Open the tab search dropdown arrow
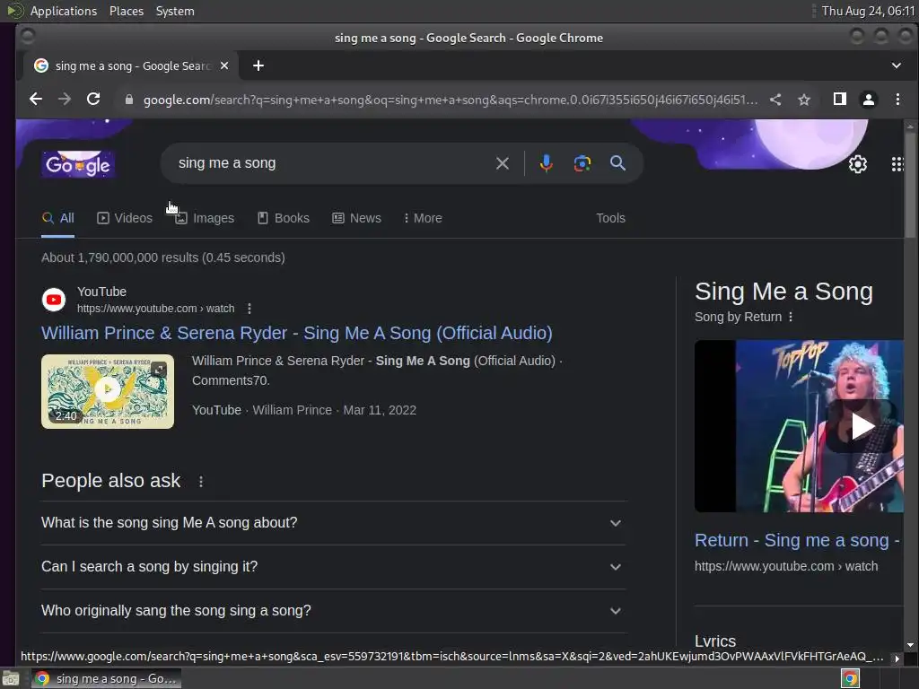 (x=897, y=65)
